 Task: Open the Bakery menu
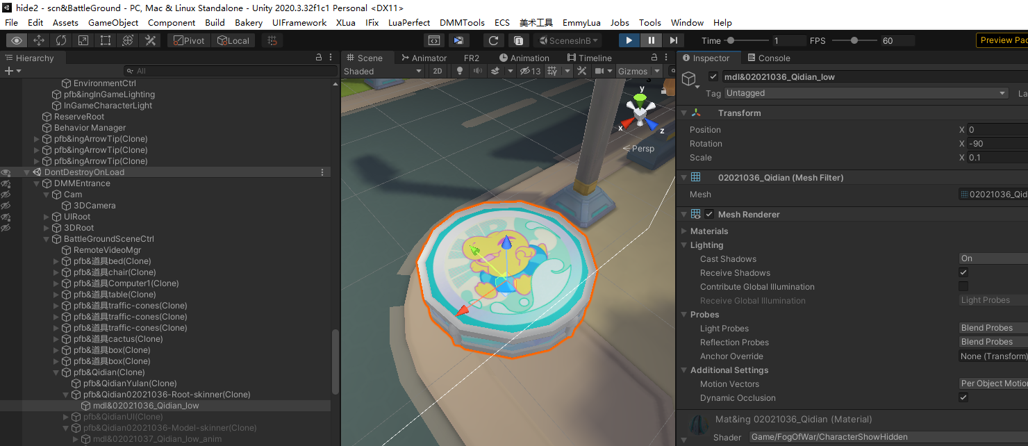tap(249, 22)
